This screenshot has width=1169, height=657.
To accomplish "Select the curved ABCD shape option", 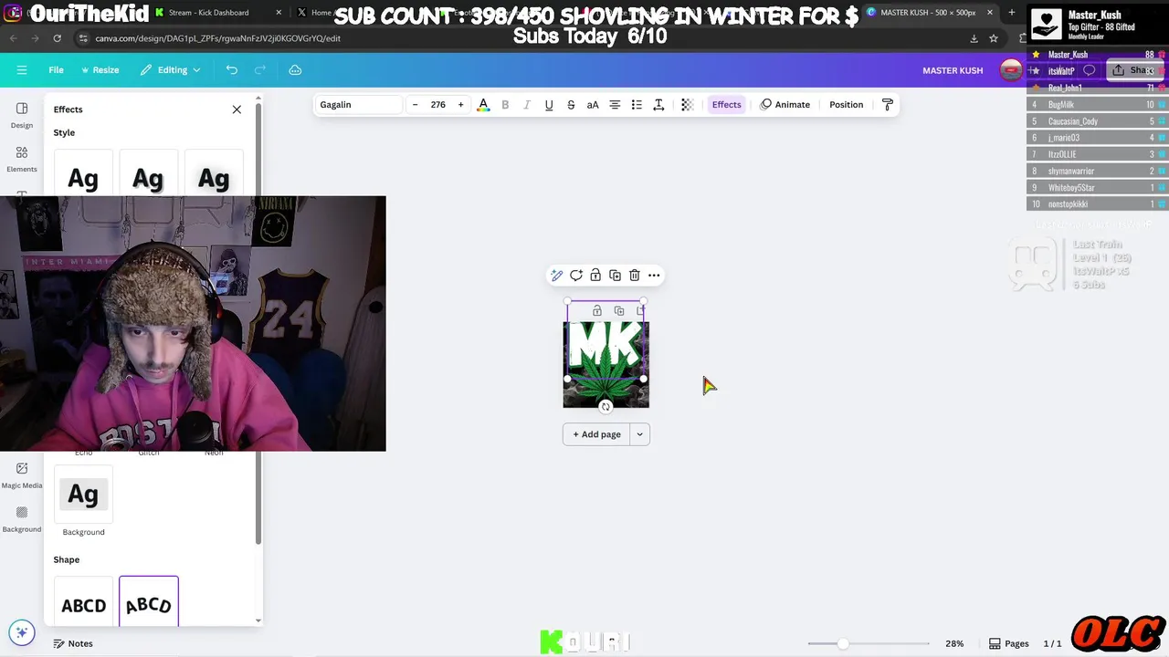I will point(148,604).
